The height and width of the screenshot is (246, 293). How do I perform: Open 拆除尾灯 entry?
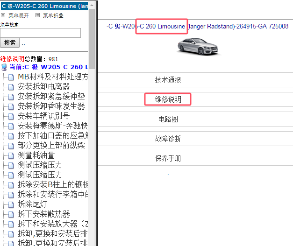pos(33,204)
